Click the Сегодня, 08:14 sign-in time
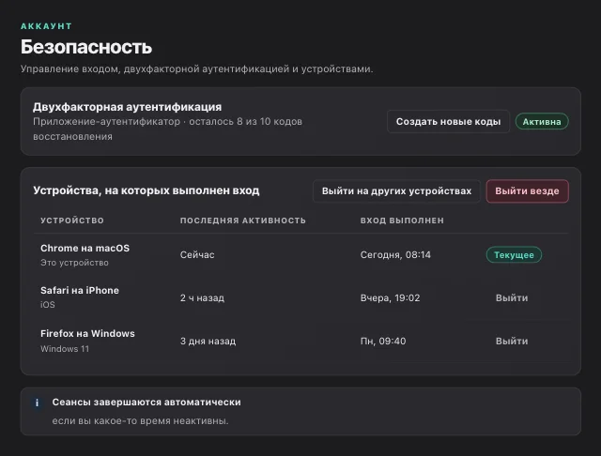The height and width of the screenshot is (456, 601). 395,255
